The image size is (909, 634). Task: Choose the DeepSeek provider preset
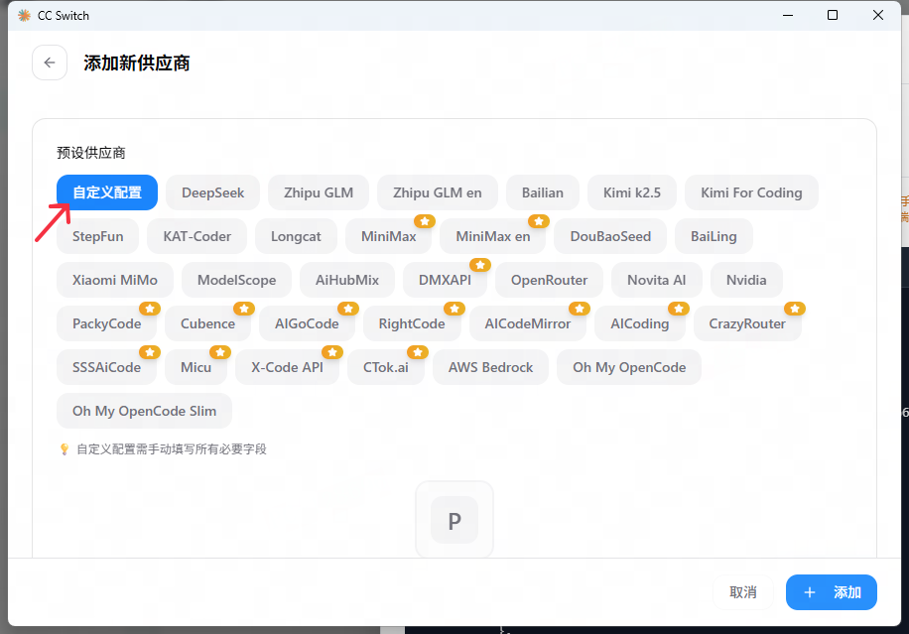[x=212, y=192]
